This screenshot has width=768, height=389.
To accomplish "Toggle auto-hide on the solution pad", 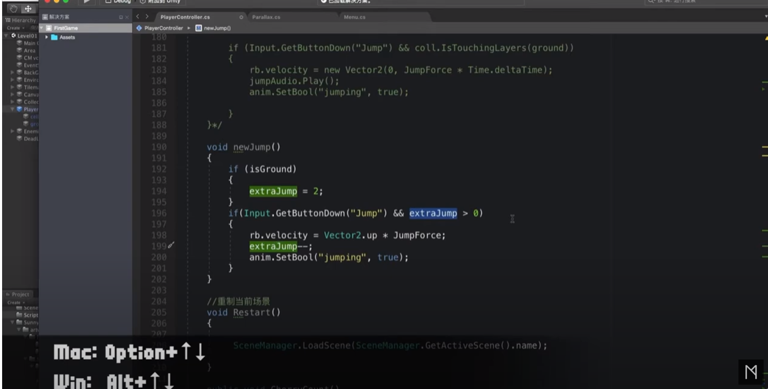I will coord(121,17).
